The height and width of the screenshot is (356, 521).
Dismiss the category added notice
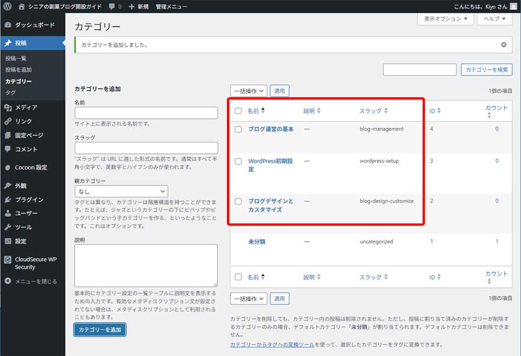[504, 45]
